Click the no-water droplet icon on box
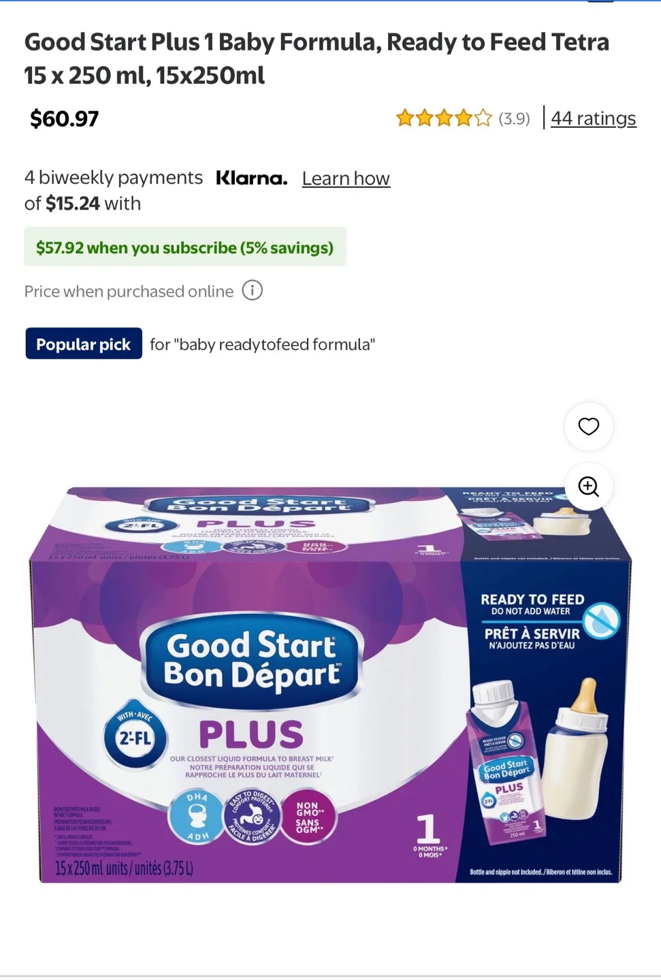The width and height of the screenshot is (661, 980). pos(602,621)
